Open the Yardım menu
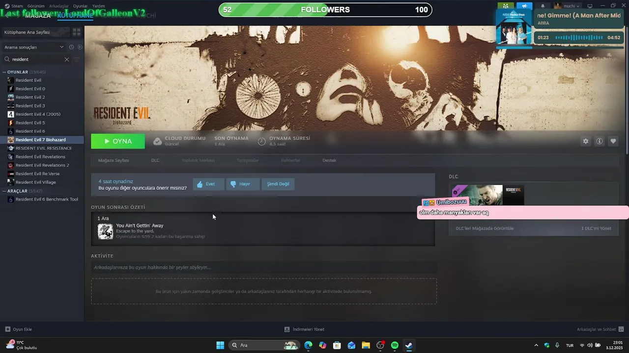This screenshot has height=353, width=629. [98, 6]
